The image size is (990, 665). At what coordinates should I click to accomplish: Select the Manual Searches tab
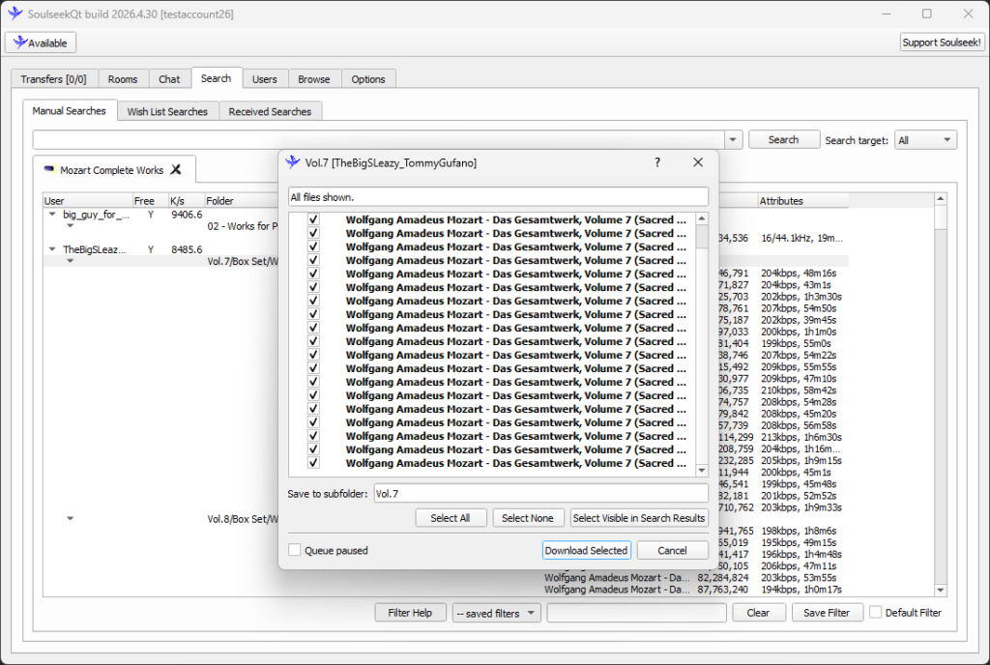pos(70,110)
